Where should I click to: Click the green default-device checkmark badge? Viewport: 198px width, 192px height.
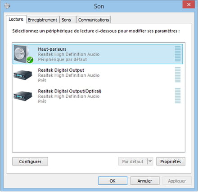30,60
